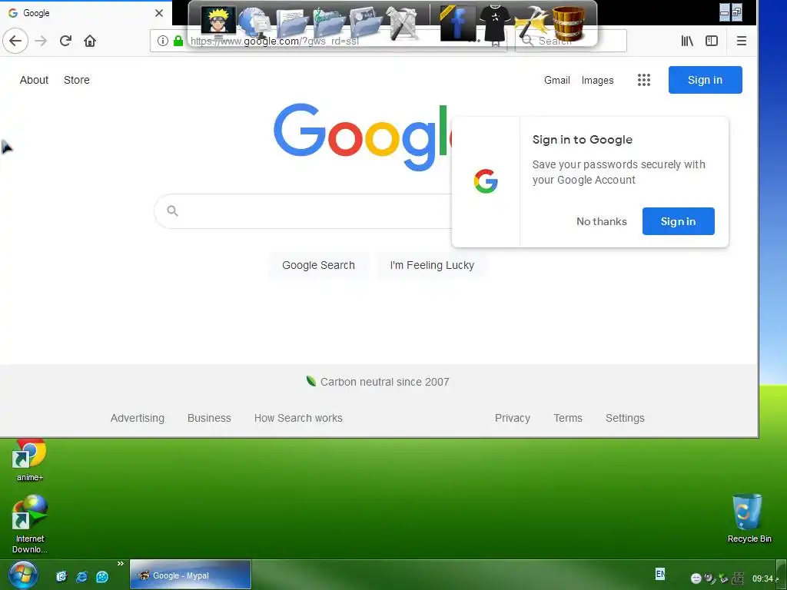Select the Google tab in the tab strip
This screenshot has width=787, height=590.
coord(86,13)
